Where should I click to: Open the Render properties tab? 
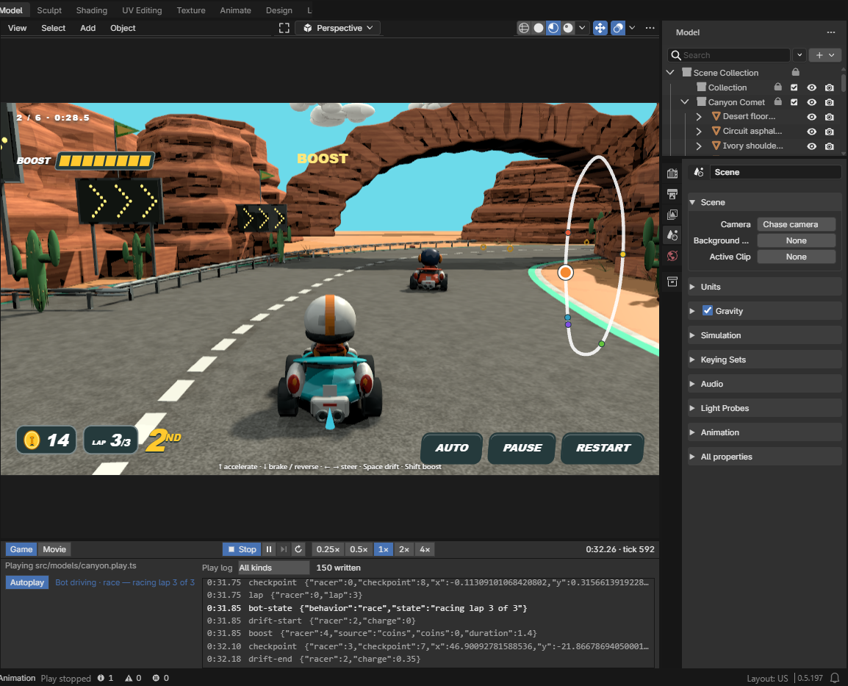pyautogui.click(x=672, y=174)
